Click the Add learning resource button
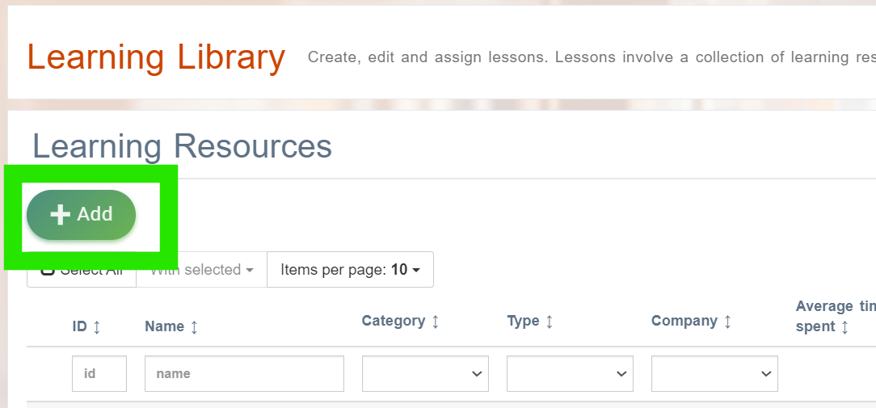 (81, 215)
